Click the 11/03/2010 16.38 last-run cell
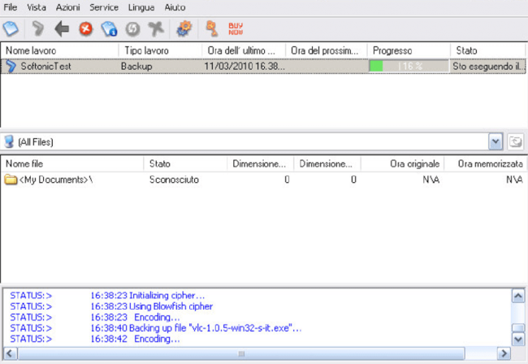Screen dimensions: 528x364 tap(245, 67)
